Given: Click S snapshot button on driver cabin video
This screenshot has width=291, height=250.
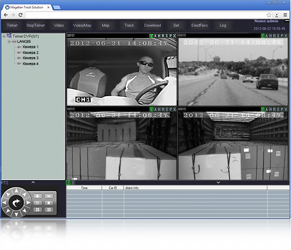Looking at the screenshot, I should click(167, 36).
